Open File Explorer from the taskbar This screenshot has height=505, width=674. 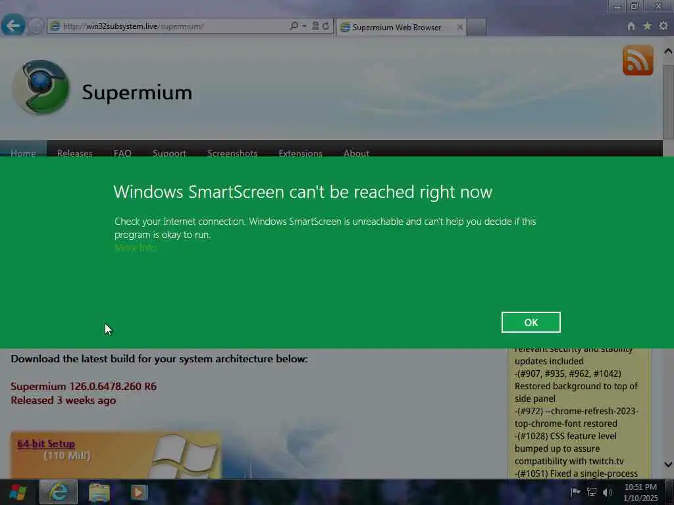(99, 493)
